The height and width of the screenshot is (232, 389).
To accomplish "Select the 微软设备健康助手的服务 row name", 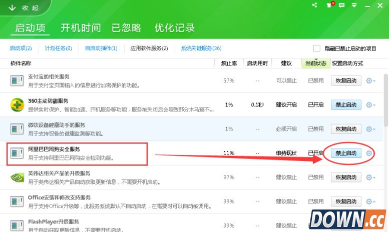I will pyautogui.click(x=56, y=125).
